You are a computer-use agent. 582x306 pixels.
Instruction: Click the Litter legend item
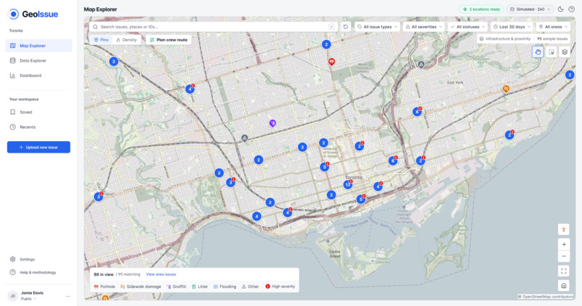point(200,287)
